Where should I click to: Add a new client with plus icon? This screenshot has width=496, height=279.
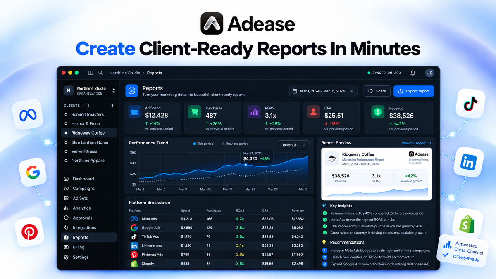click(112, 106)
